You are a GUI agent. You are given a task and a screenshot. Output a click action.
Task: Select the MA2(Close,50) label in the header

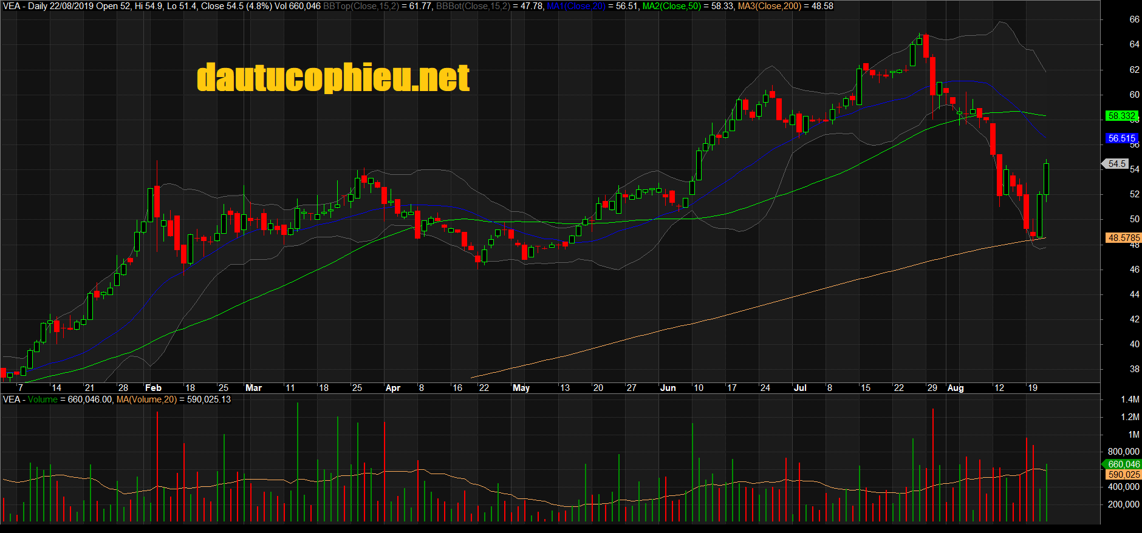(x=671, y=6)
